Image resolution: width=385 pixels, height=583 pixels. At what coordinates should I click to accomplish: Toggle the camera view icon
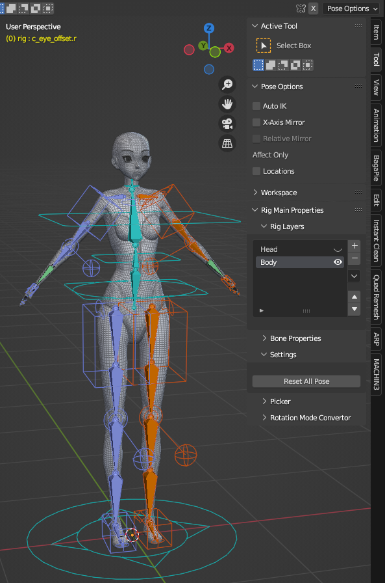point(227,124)
